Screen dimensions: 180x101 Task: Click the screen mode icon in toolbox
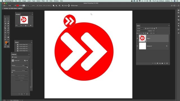tap(8, 47)
